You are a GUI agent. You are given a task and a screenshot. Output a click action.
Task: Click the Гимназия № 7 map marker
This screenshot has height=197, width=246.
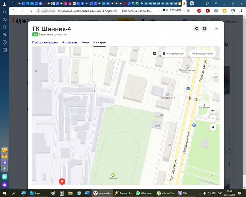168,94
